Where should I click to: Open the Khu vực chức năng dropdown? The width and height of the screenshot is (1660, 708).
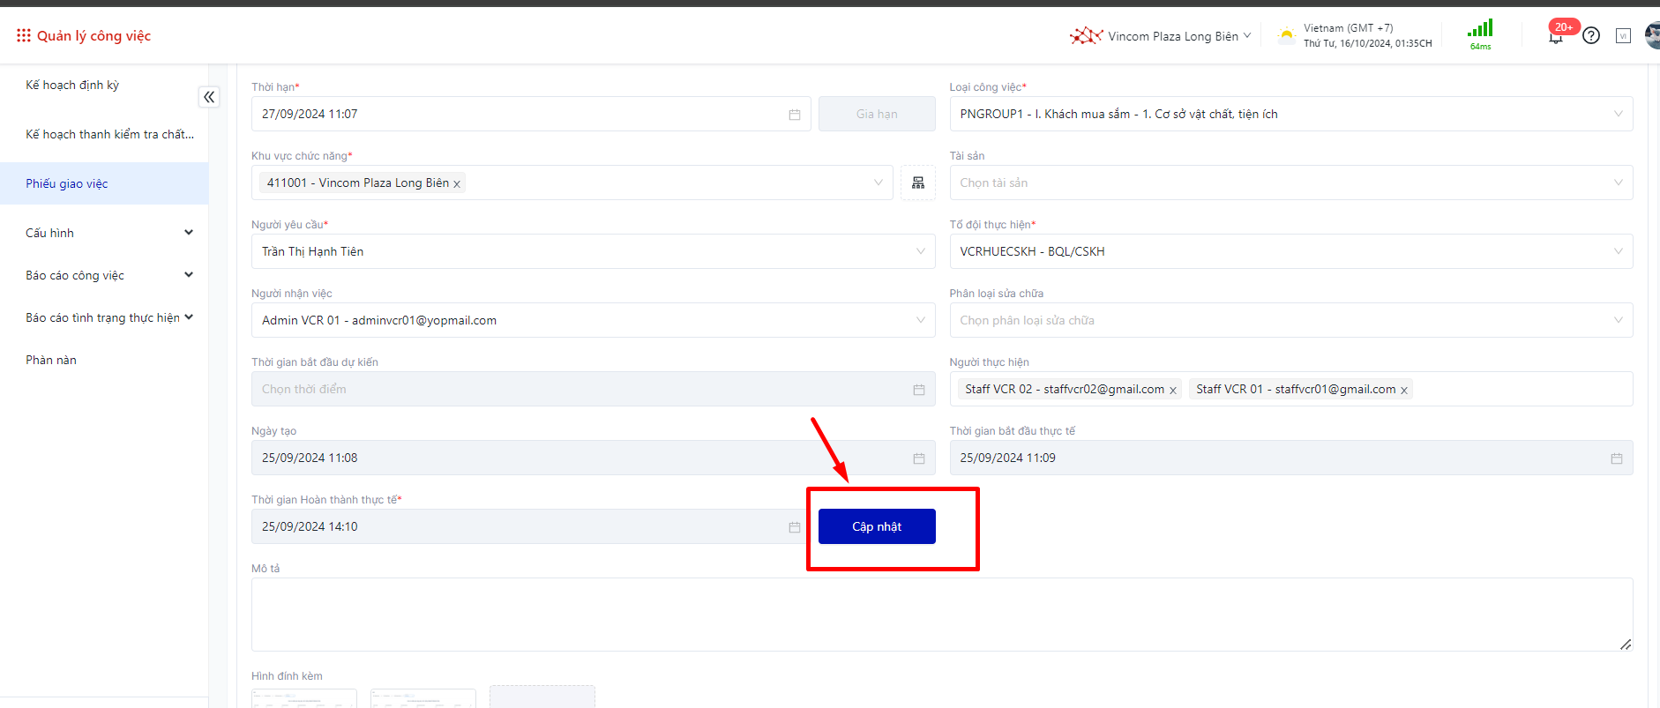[x=572, y=183]
